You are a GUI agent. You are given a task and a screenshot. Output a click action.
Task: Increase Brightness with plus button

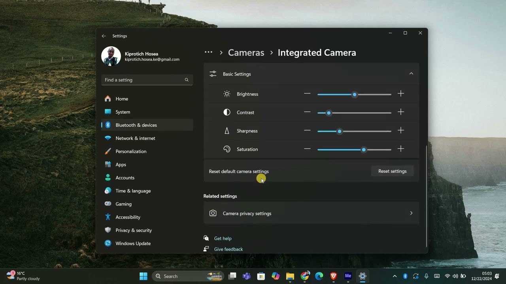(401, 94)
